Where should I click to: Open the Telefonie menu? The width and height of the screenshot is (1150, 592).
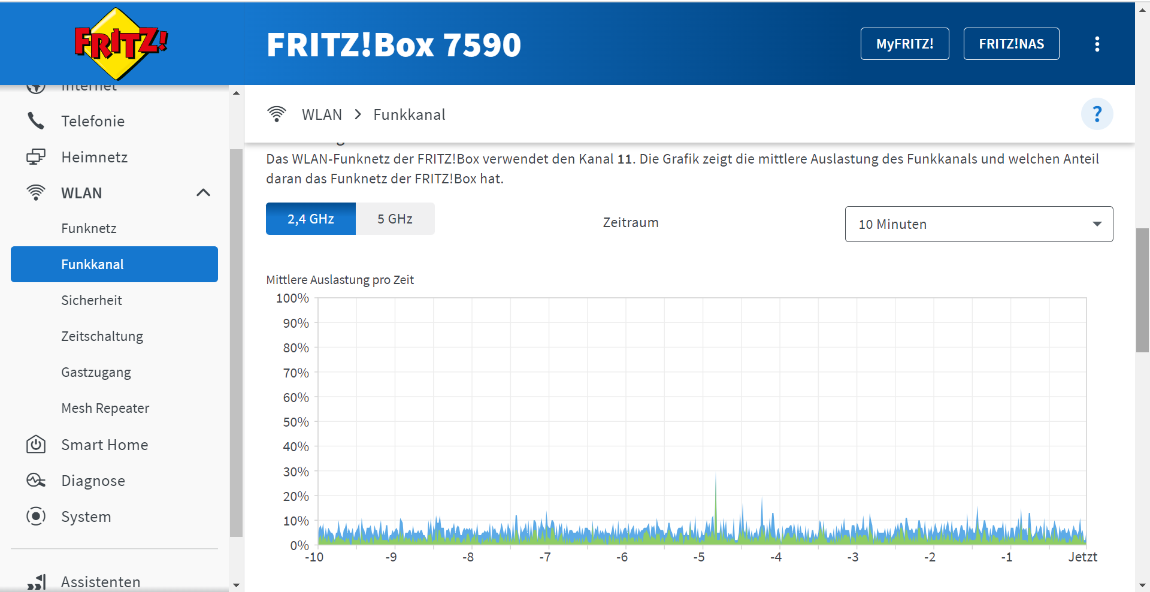tap(93, 121)
